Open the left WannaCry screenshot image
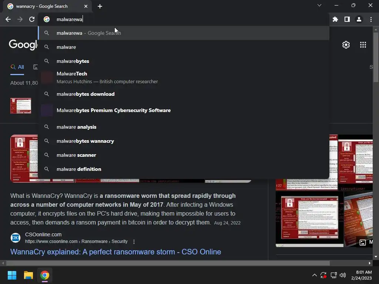The width and height of the screenshot is (379, 284). point(24,158)
